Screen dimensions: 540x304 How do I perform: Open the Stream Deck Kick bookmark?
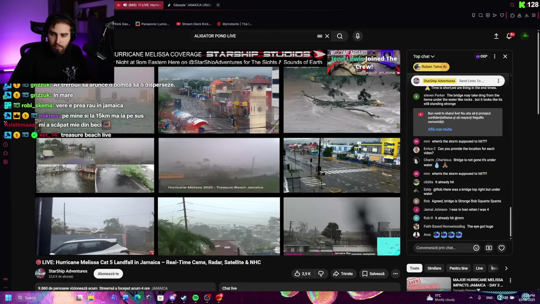194,24
